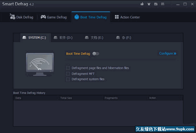Close the Smart Defrag window

(x=192, y=4)
